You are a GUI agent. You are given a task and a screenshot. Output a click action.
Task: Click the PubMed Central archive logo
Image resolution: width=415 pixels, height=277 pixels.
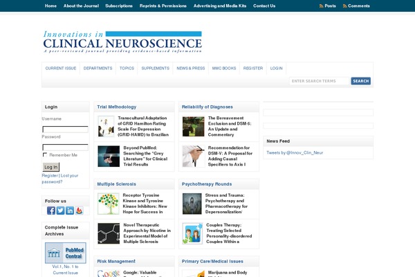coord(66,253)
